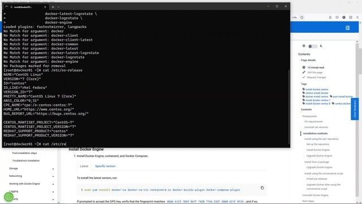This screenshot has height=204, width=362.
Task: Click terminal line 'PRETTY_NAME="CentOS Linux 7 (Core)"'
Action: point(40,96)
